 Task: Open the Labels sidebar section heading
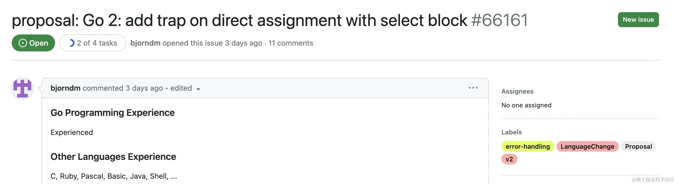[512, 132]
